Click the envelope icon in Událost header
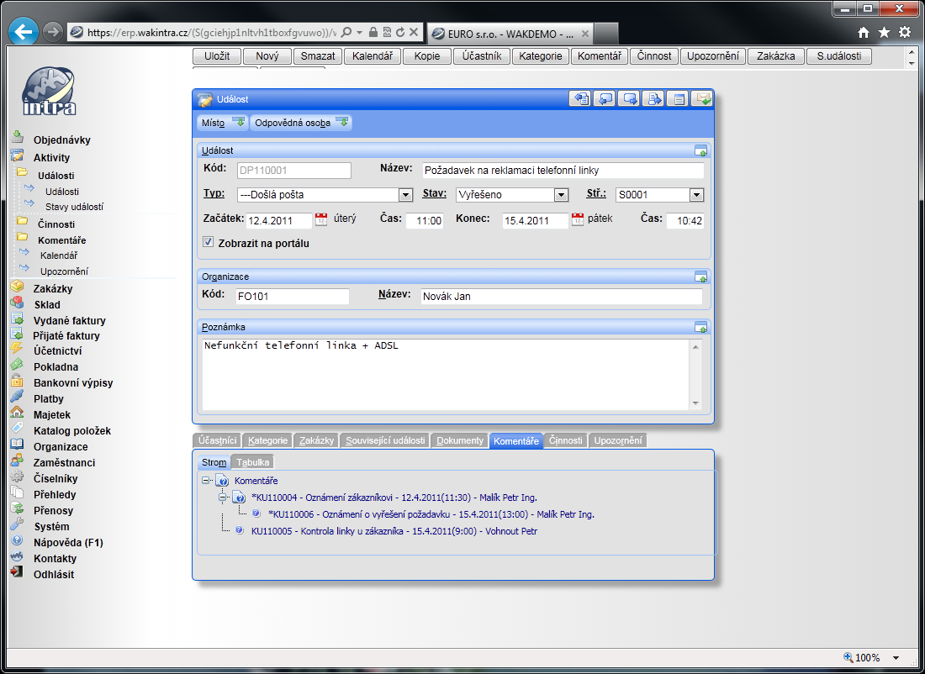The width and height of the screenshot is (925, 674). pyautogui.click(x=701, y=99)
